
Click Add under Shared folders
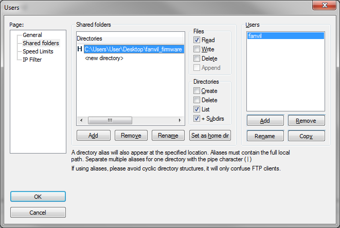(x=94, y=136)
